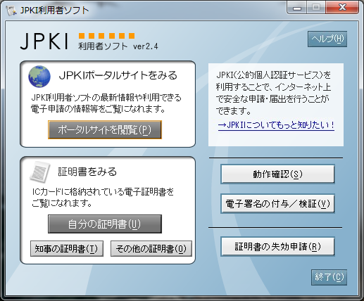This screenshot has width=364, height=301.
Task: Follow JPKIについてもっと知りたい link
Action: [x=276, y=125]
